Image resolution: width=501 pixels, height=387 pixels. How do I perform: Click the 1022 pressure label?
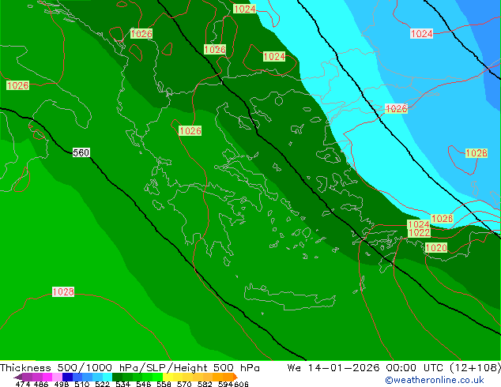click(x=419, y=233)
